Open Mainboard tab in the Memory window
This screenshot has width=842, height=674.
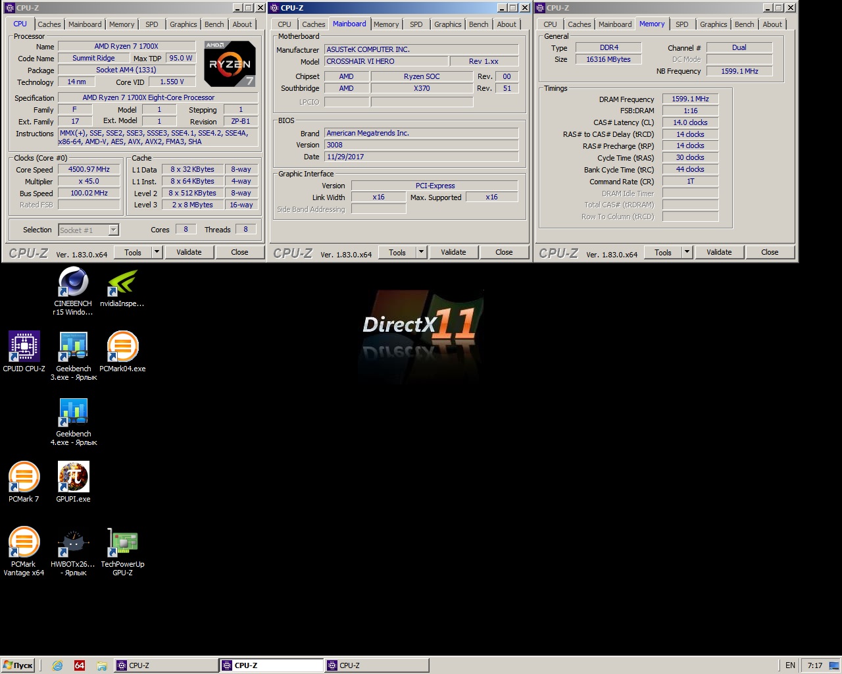click(x=615, y=24)
